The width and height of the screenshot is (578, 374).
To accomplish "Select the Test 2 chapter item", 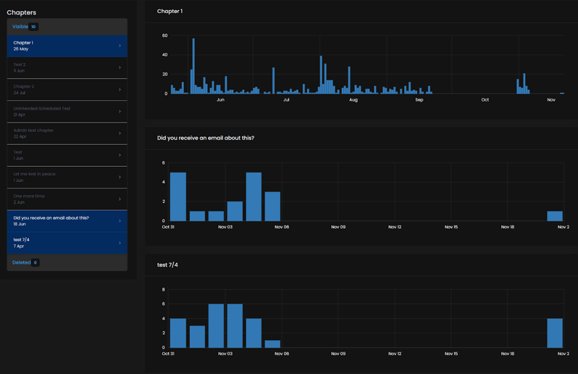I will [x=67, y=68].
